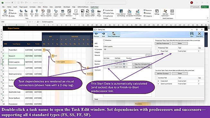Click the resource picker button

(149, 55)
